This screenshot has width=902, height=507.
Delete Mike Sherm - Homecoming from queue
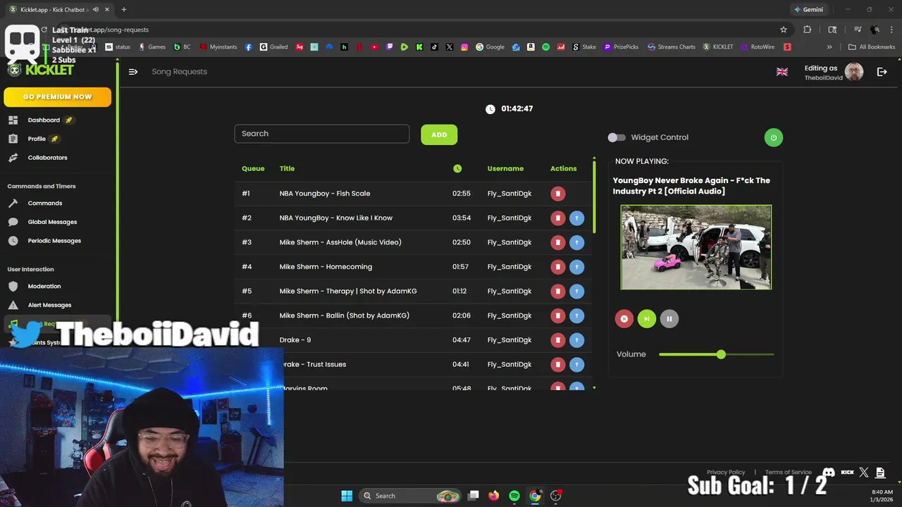pos(557,267)
